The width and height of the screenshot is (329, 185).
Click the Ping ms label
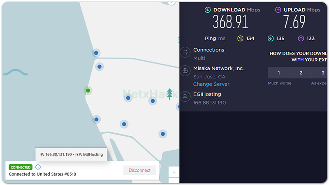215,39
